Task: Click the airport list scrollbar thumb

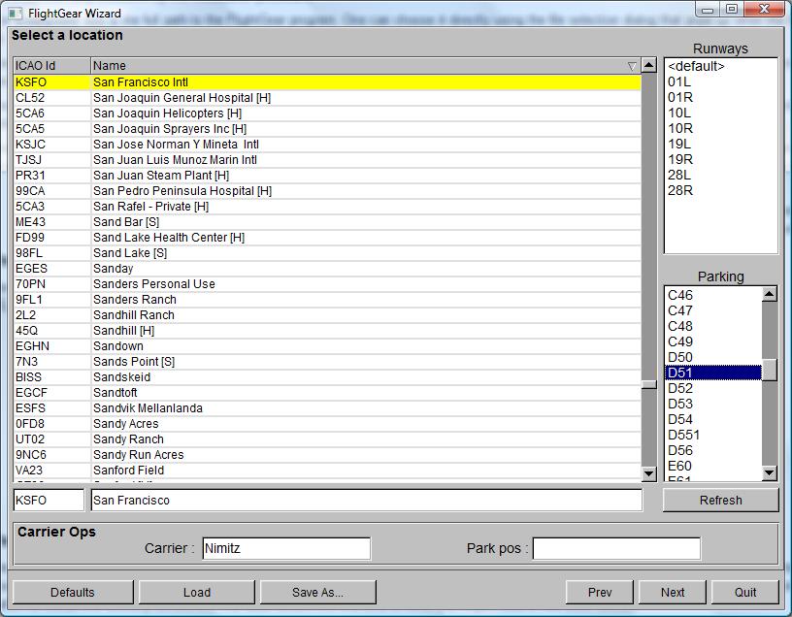Action: click(x=648, y=384)
